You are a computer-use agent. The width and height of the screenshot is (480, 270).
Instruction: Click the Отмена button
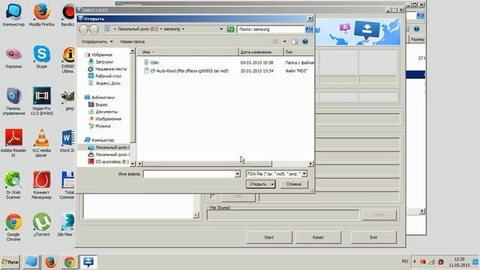293,184
